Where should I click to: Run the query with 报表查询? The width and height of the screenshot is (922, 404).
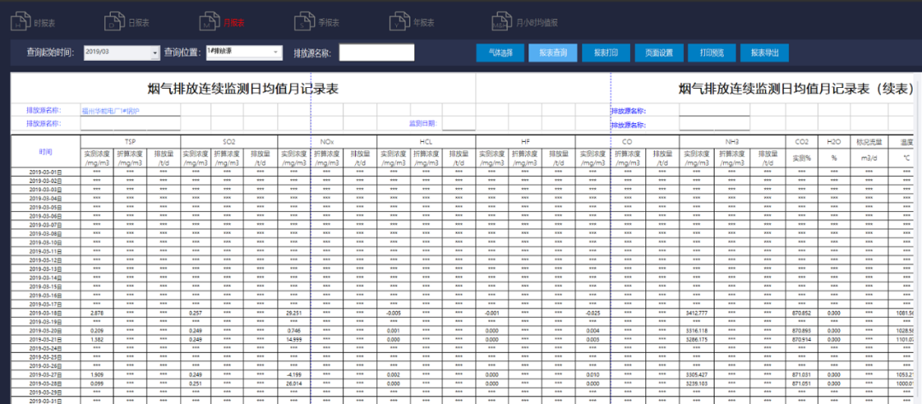tap(553, 53)
